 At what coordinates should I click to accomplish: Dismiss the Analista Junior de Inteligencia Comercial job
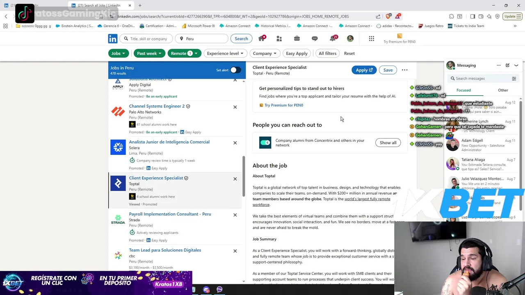(235, 143)
